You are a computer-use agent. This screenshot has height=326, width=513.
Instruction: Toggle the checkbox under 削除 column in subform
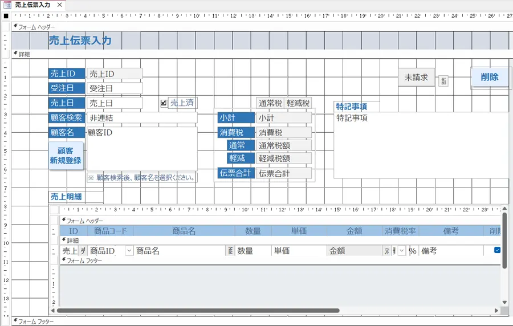497,250
